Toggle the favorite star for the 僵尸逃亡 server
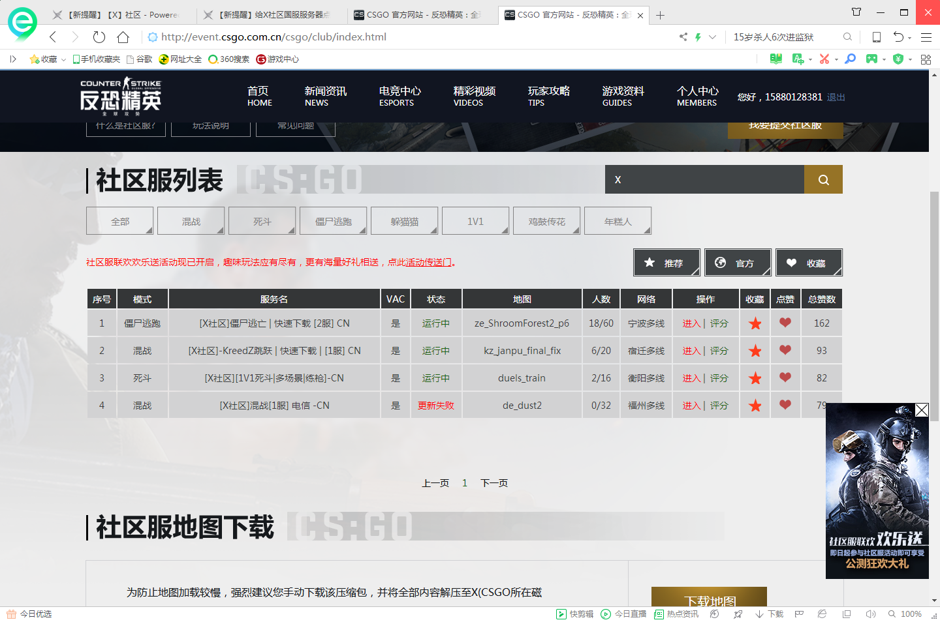The height and width of the screenshot is (622, 940). pyautogui.click(x=755, y=323)
